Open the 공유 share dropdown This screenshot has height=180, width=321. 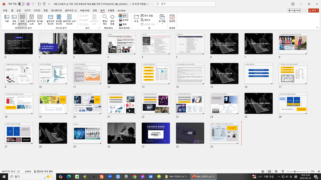pos(313,10)
